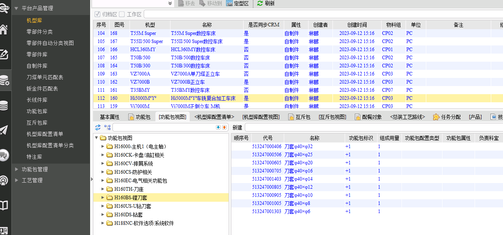Image resolution: width=503 pixels, height=235 pixels.
Task: Open the chat bubbles icon in sidebar
Action: pos(4,155)
